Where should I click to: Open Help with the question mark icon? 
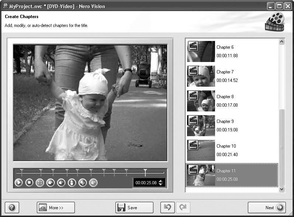click(11, 207)
